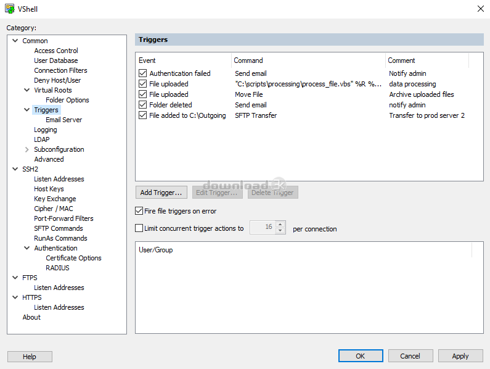Image resolution: width=490 pixels, height=369 pixels.
Task: Collapse the Common tree node
Action: coord(15,41)
